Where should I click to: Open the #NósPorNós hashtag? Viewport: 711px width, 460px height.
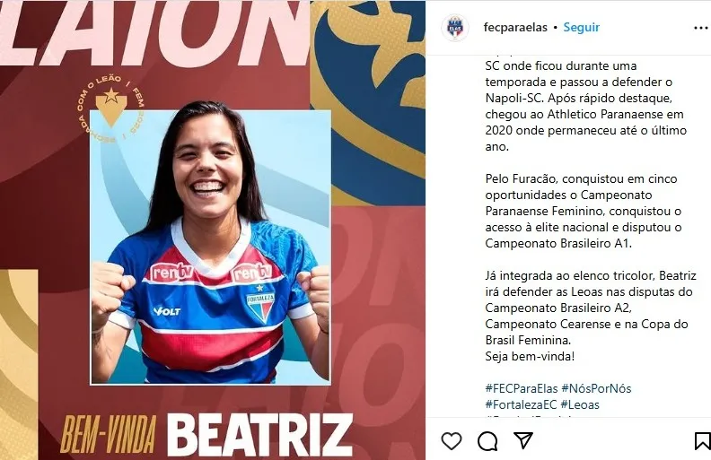[596, 388]
